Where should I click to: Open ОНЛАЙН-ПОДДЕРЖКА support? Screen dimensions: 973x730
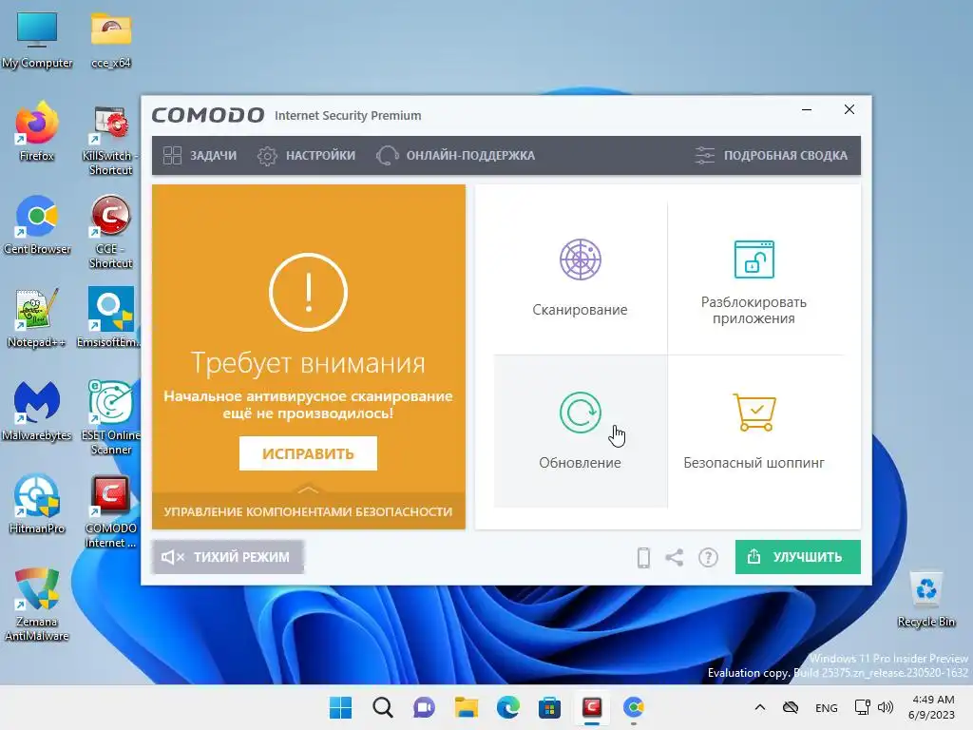click(x=455, y=155)
